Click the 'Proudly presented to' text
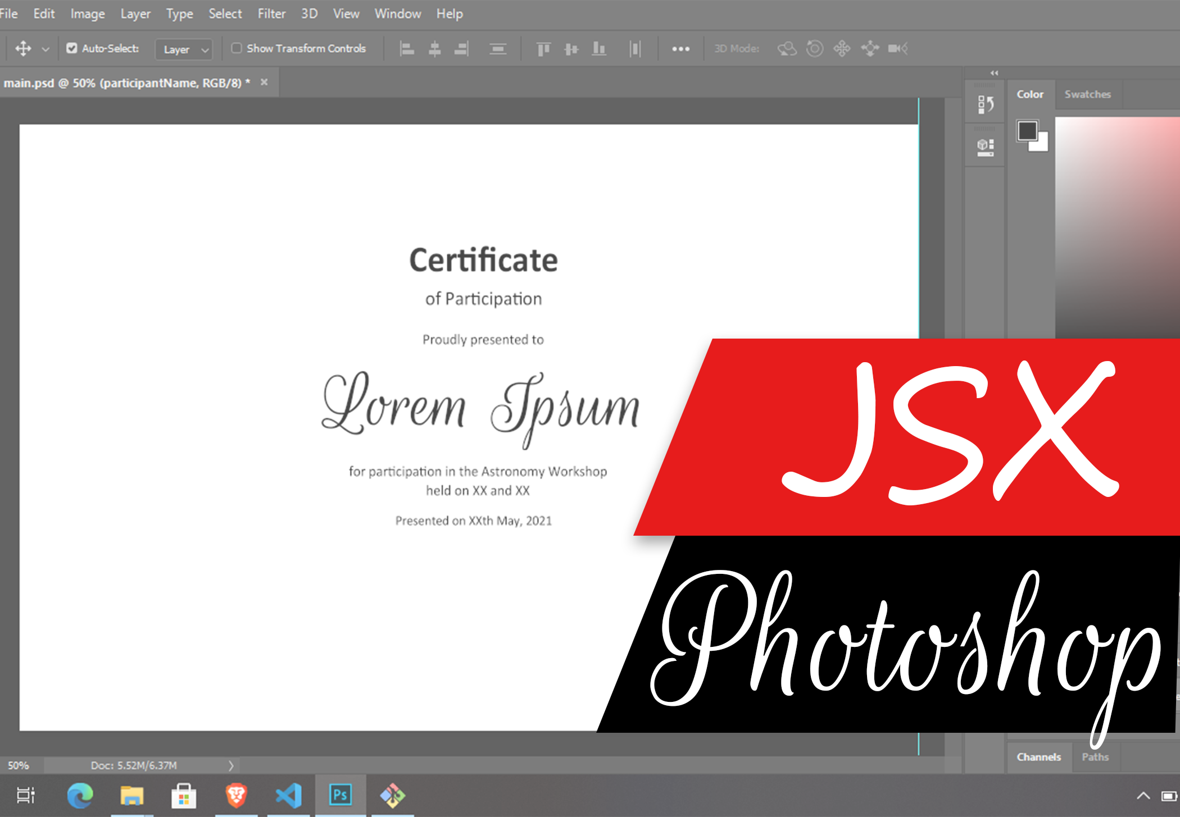 pyautogui.click(x=483, y=340)
